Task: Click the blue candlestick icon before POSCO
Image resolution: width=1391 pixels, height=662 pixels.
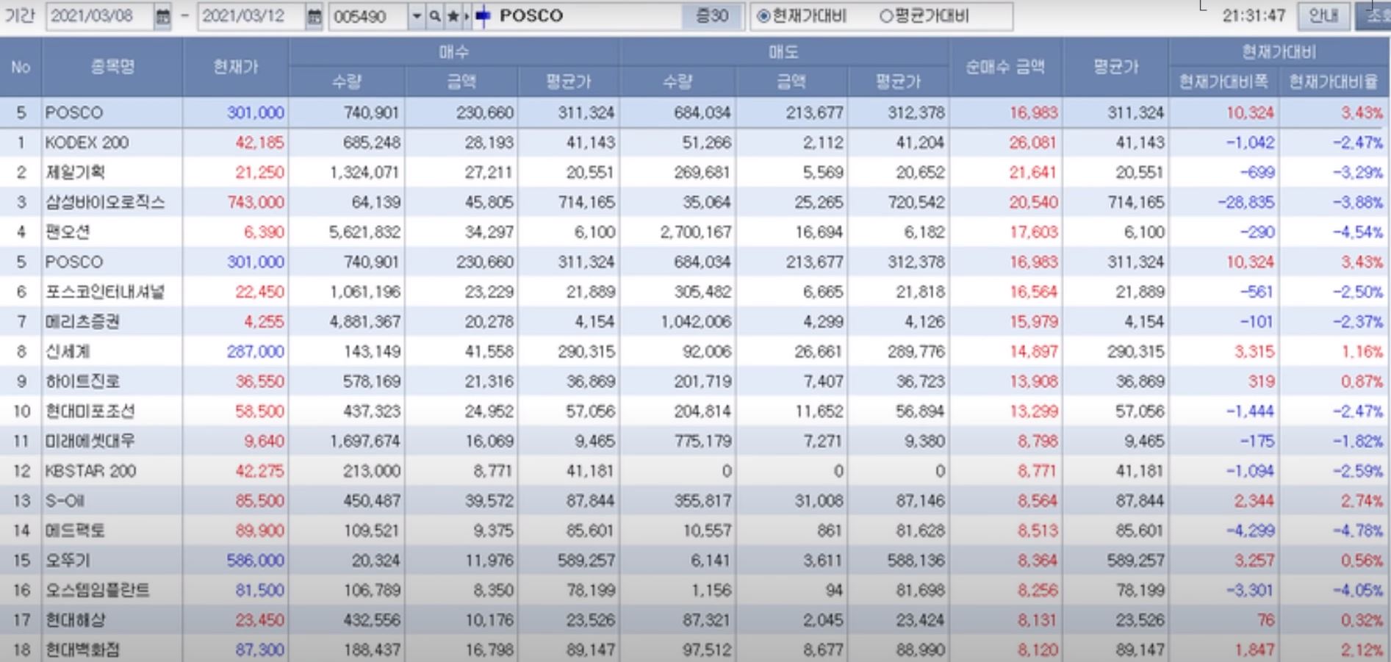Action: click(x=483, y=16)
